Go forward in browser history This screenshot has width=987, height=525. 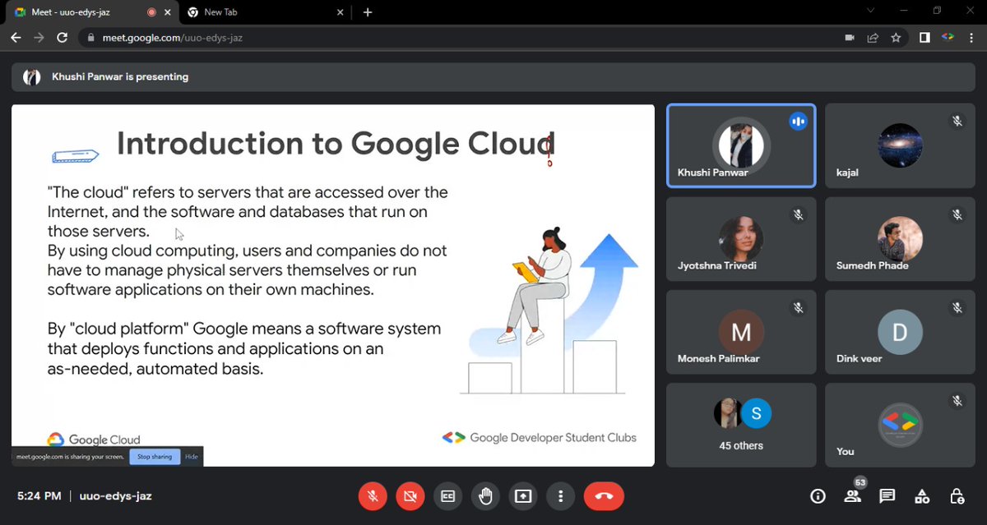[x=39, y=38]
